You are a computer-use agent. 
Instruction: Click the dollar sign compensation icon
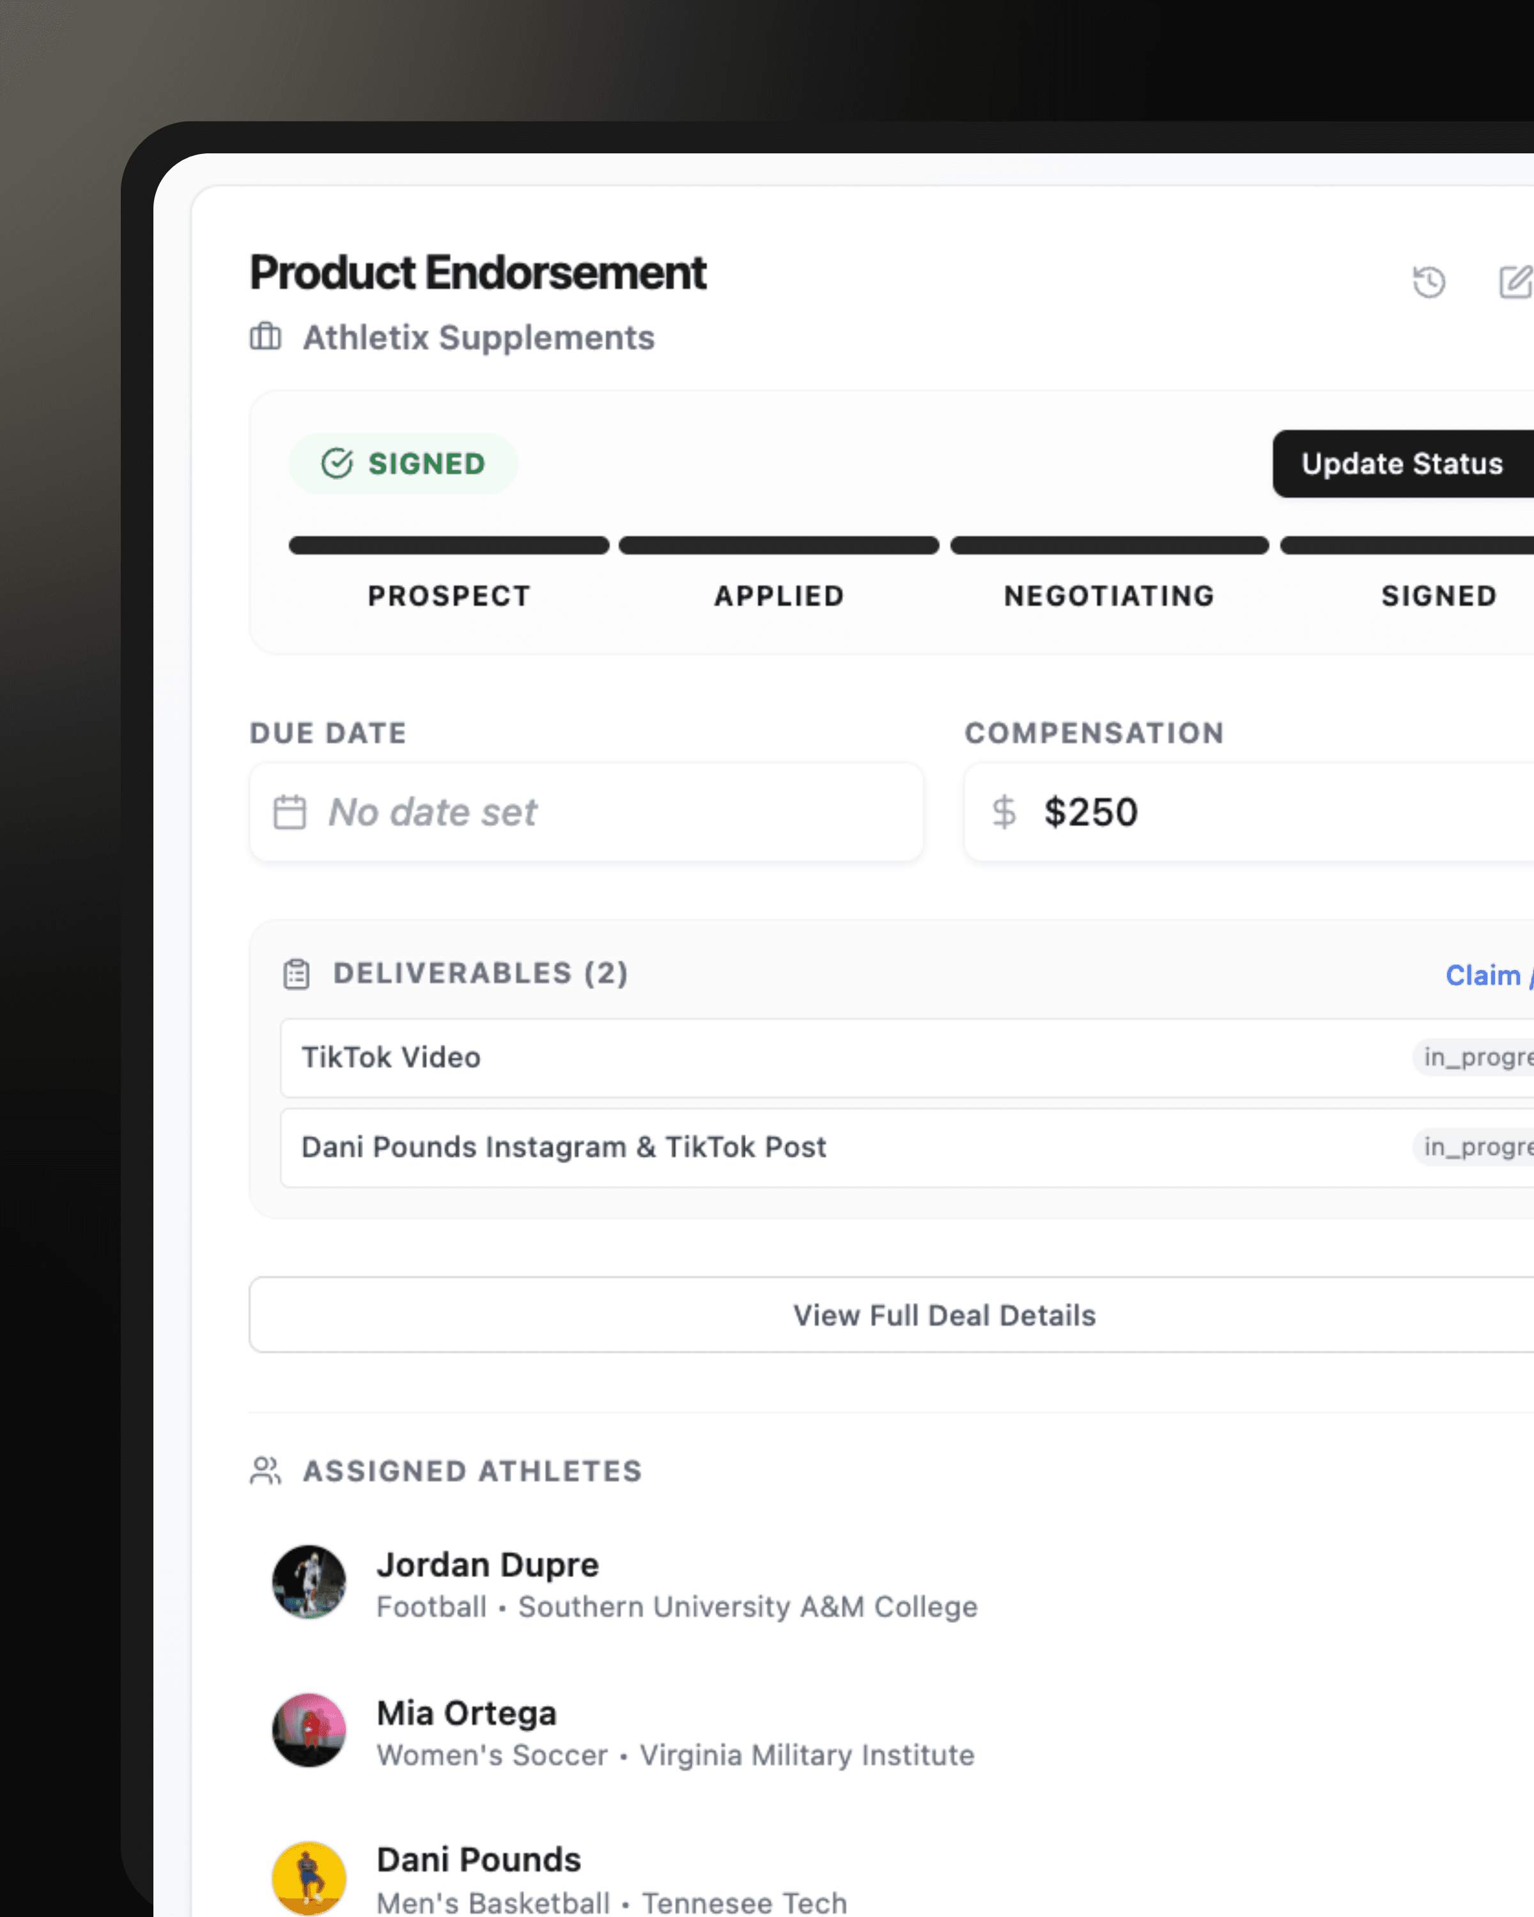[x=1004, y=812]
